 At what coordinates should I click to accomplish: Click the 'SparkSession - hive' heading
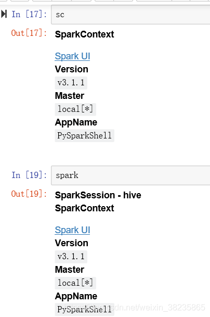98,195
